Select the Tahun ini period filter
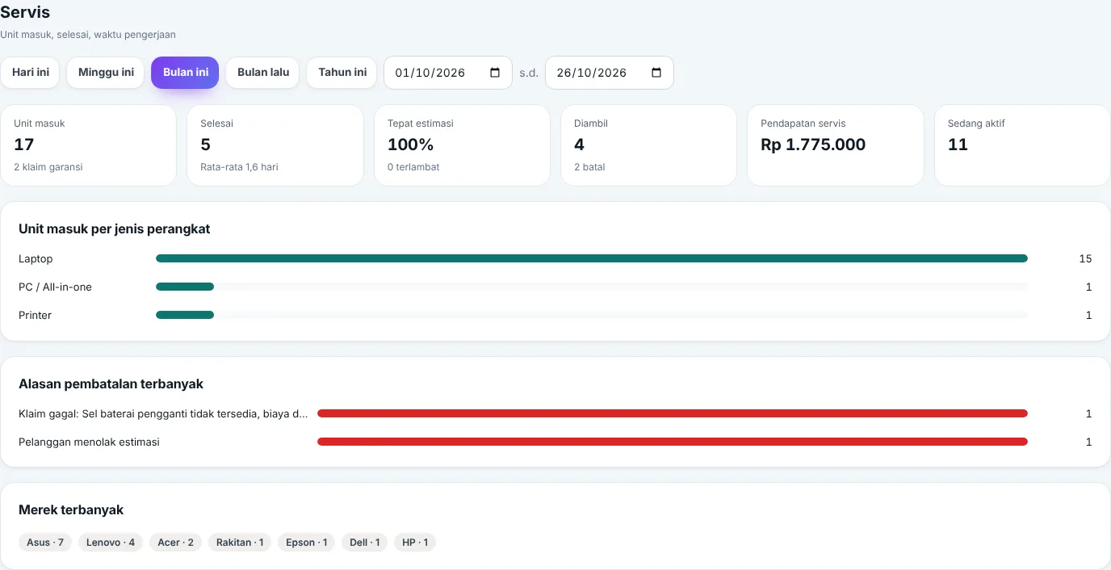This screenshot has width=1111, height=570. click(x=342, y=73)
